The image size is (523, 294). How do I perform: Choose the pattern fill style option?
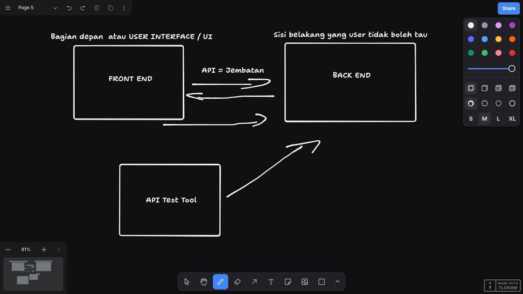[x=512, y=88]
